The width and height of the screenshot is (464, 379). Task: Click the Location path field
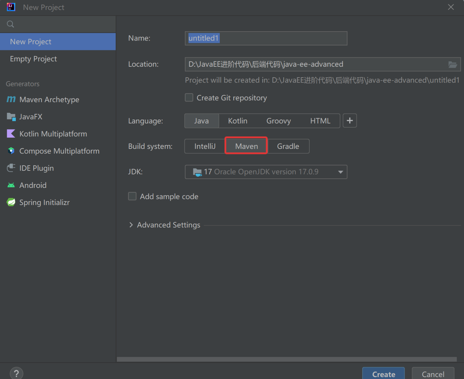tap(323, 64)
